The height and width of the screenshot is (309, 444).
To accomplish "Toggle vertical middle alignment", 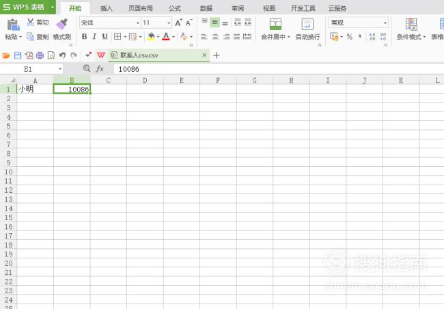I will (215, 22).
